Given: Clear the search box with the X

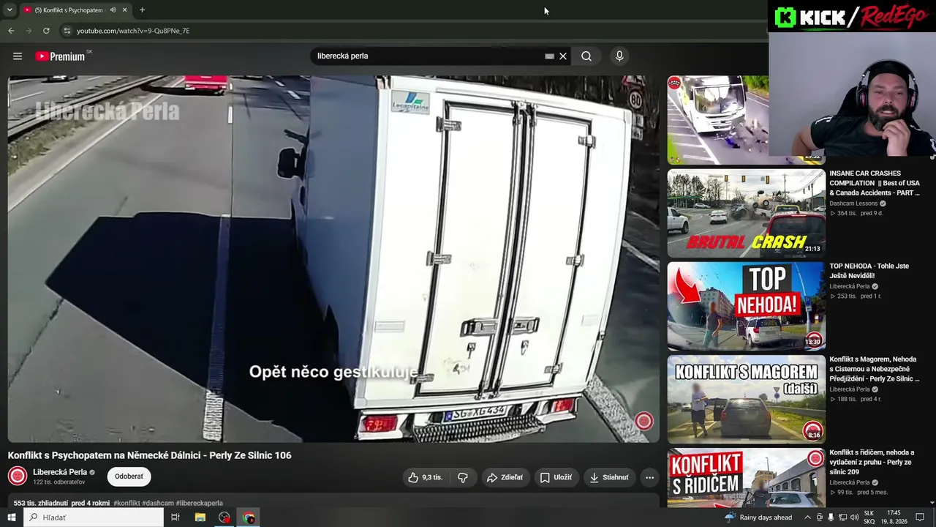Looking at the screenshot, I should click(563, 56).
